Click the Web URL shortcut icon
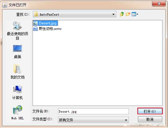The image size is (168, 128). 17,113
